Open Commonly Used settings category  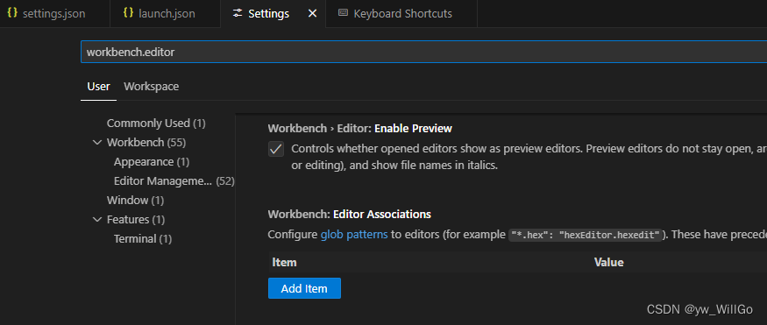click(x=156, y=124)
